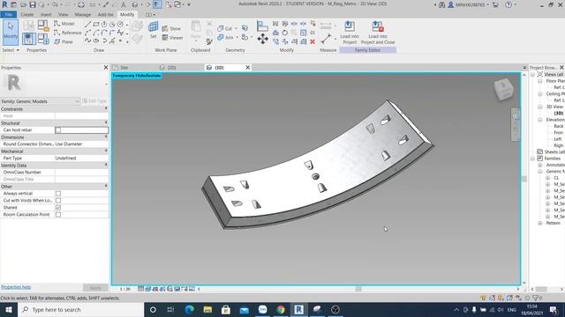This screenshot has width=565, height=317.
Task: Set the work plane
Action: point(153,30)
